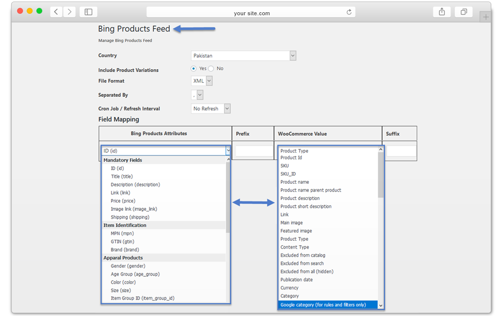
Task: Choose Shipping (shipping) attribute option
Action: point(130,217)
